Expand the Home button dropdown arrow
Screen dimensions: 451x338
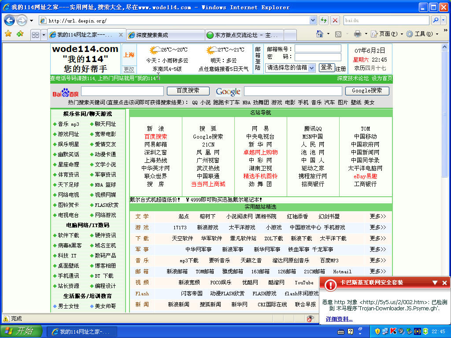(328, 34)
